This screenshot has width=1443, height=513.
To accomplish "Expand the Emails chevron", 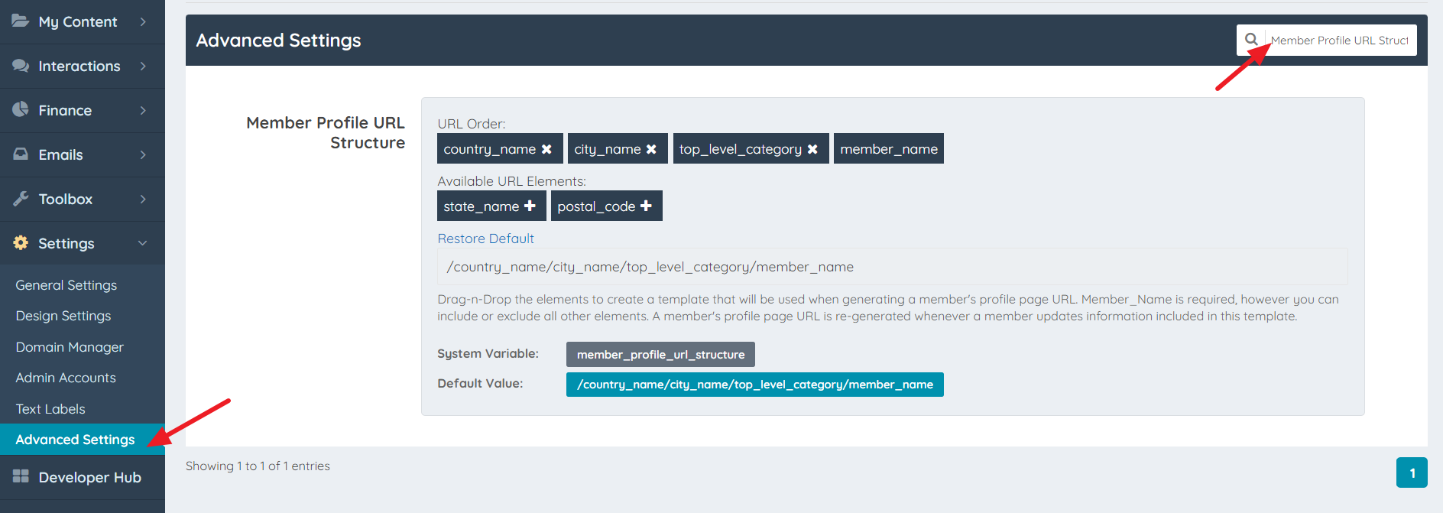I will (143, 154).
